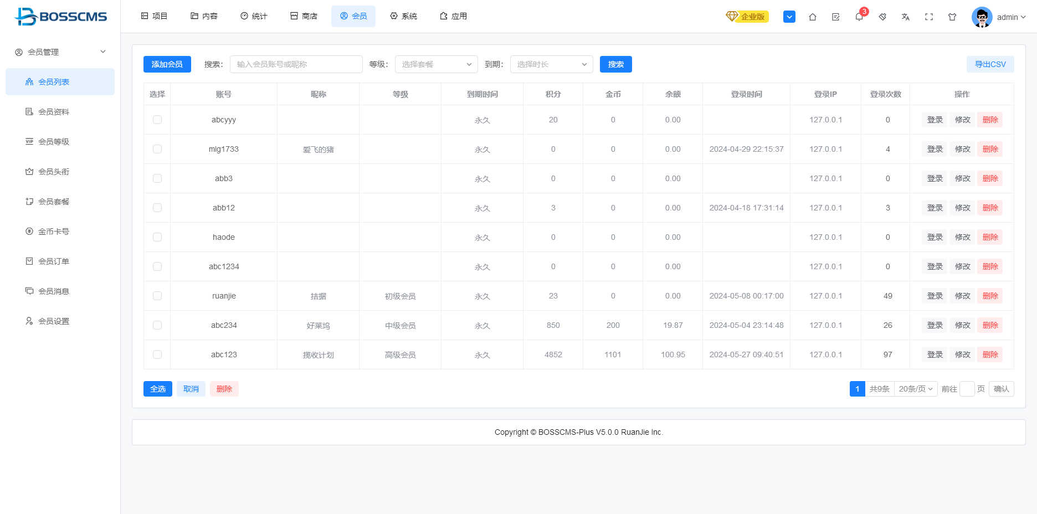Open the 项目 top menu

pyautogui.click(x=154, y=16)
